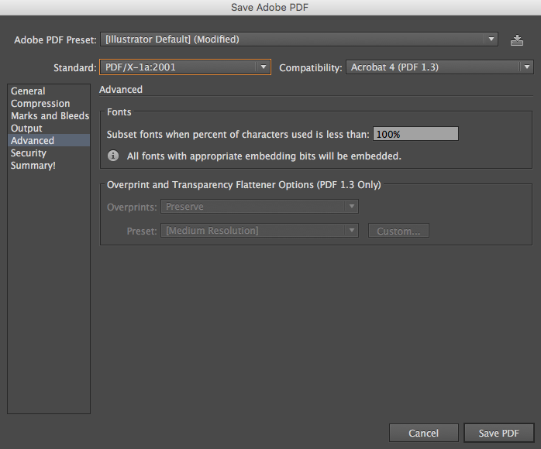
Task: Expand the Overprints Preserve dropdown
Action: (x=260, y=207)
